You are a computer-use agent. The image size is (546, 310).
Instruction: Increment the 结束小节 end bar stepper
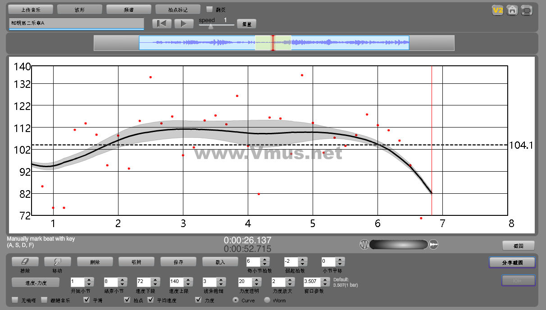(122, 279)
